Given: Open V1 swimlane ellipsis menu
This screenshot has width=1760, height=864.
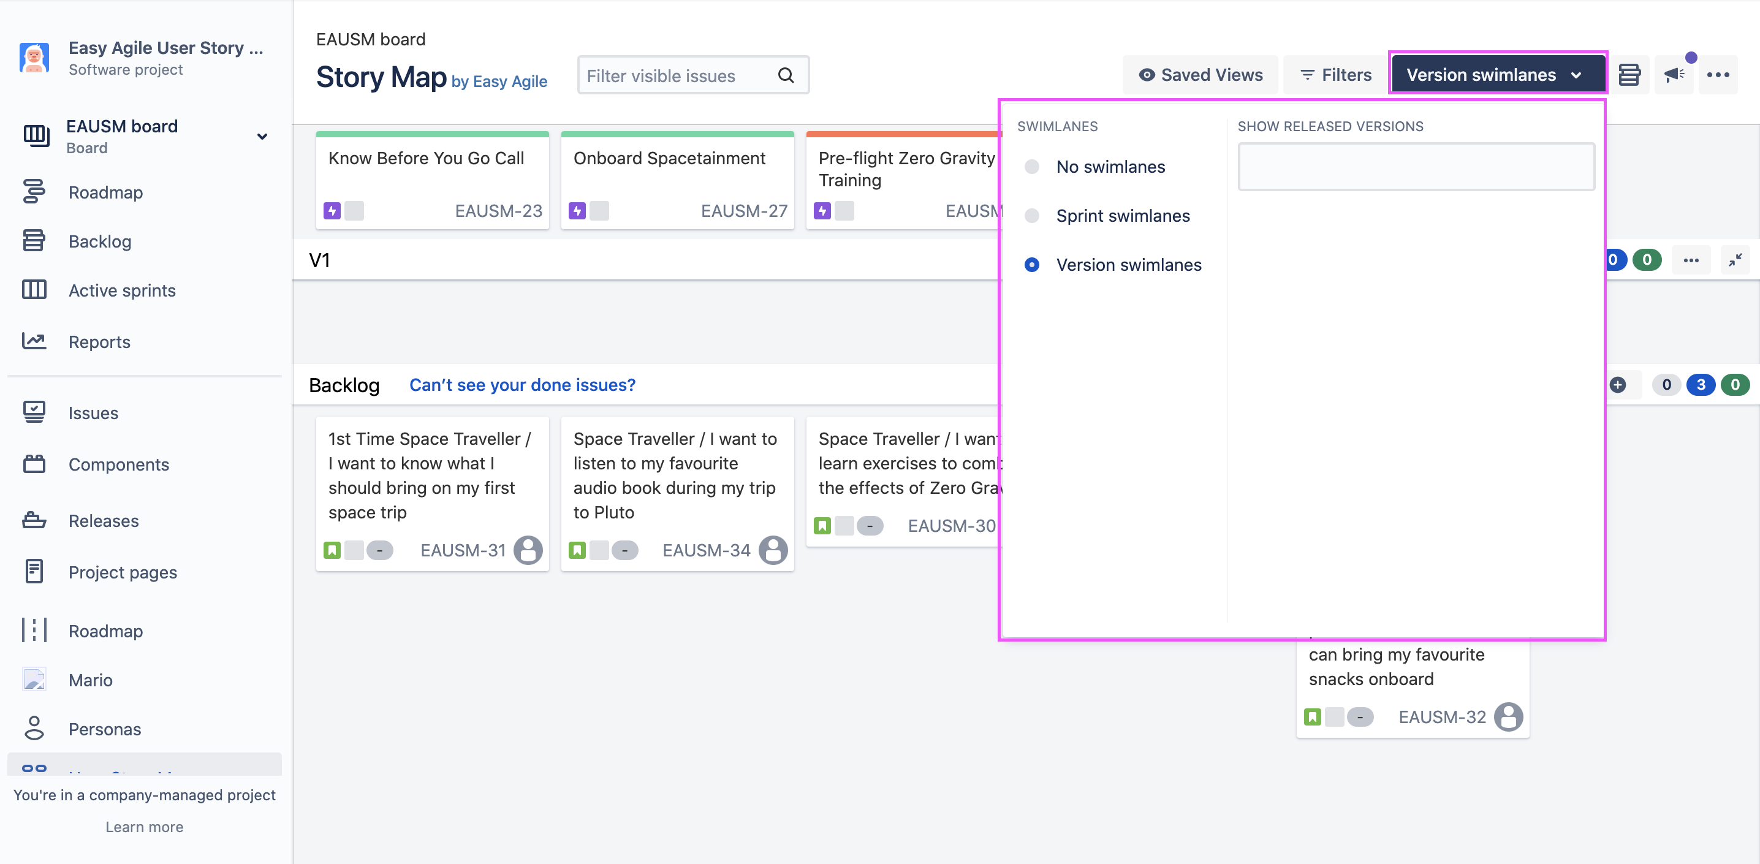Looking at the screenshot, I should coord(1691,260).
